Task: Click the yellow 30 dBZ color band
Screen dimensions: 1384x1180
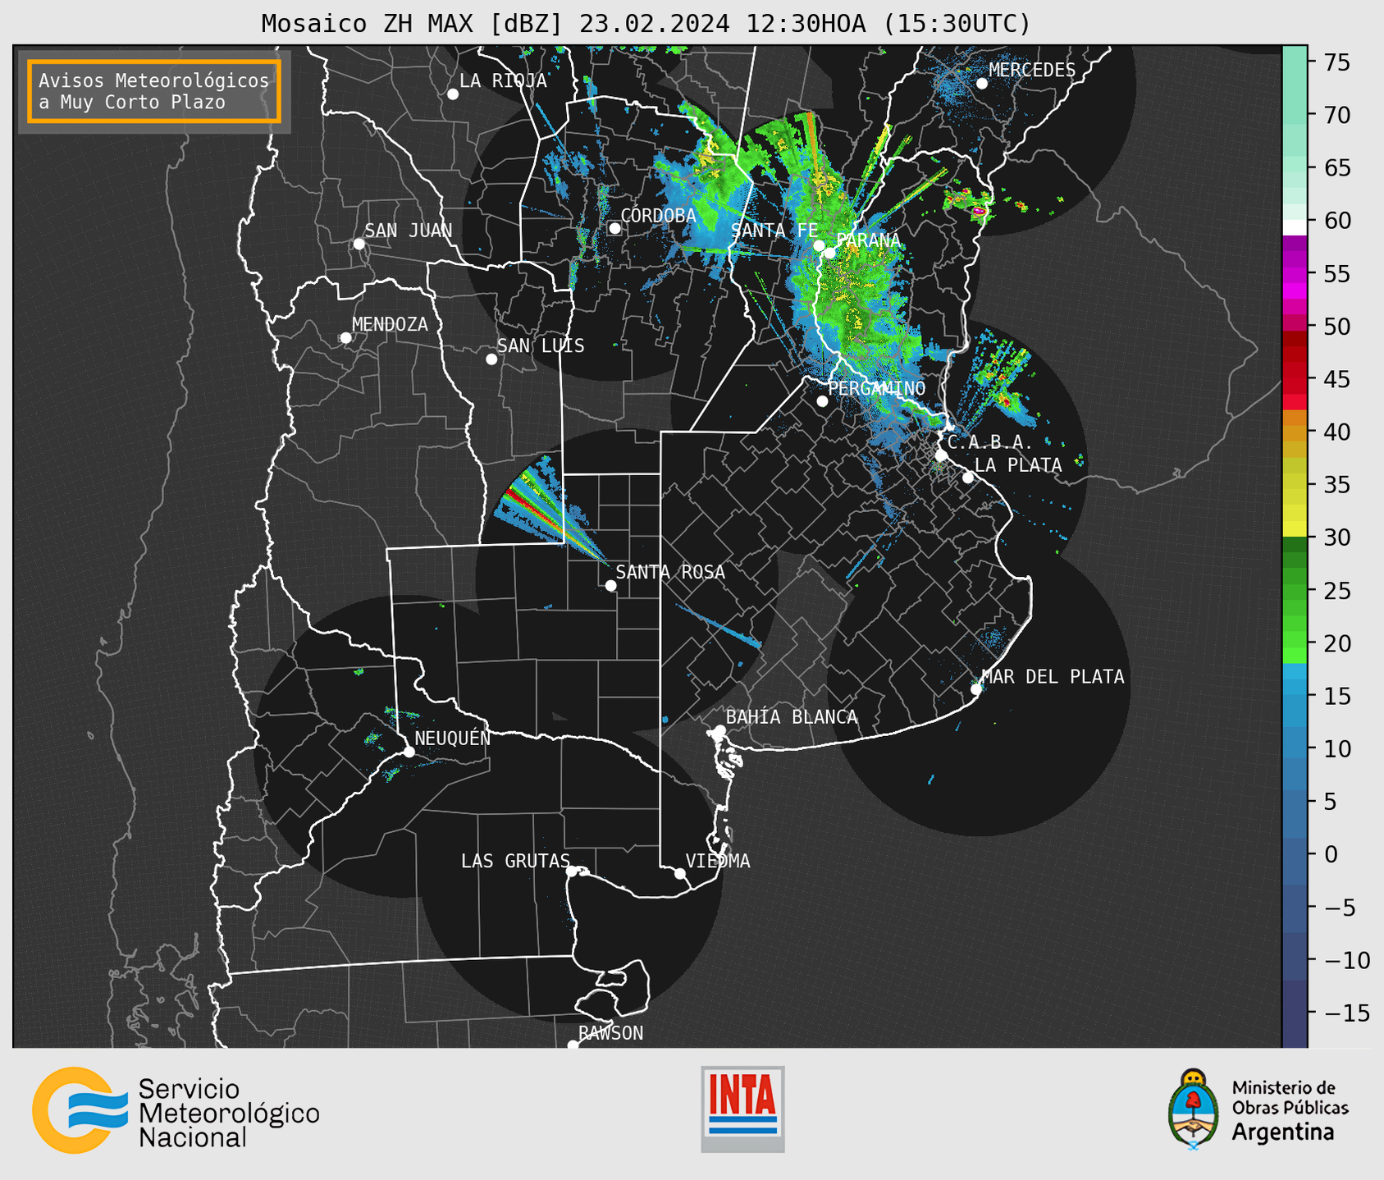Action: [1295, 528]
